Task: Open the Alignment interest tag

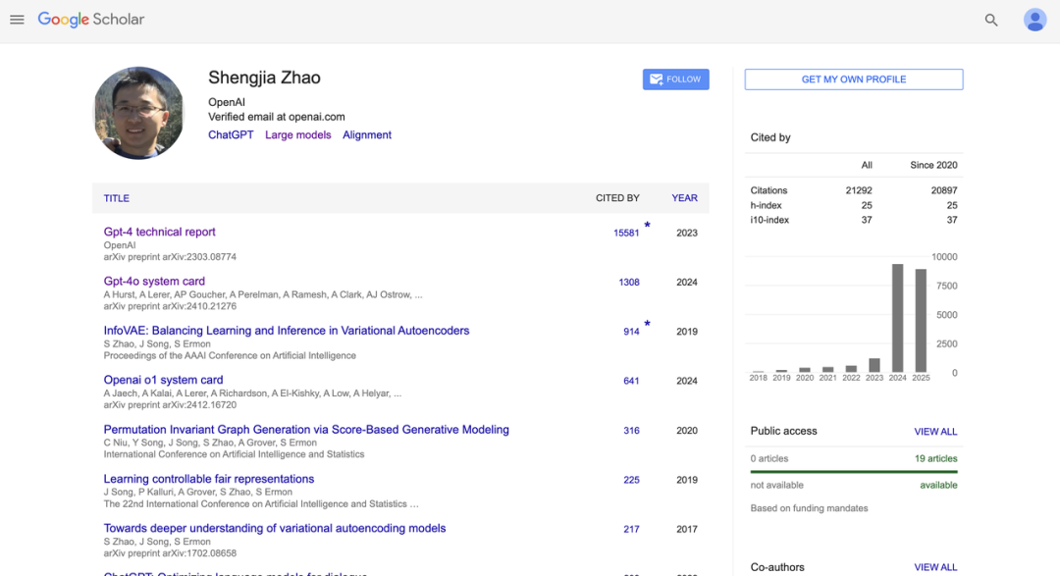Action: coord(367,135)
